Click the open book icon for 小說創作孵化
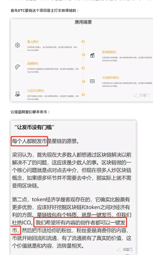The height and width of the screenshot is (255, 153). [x=92, y=81]
